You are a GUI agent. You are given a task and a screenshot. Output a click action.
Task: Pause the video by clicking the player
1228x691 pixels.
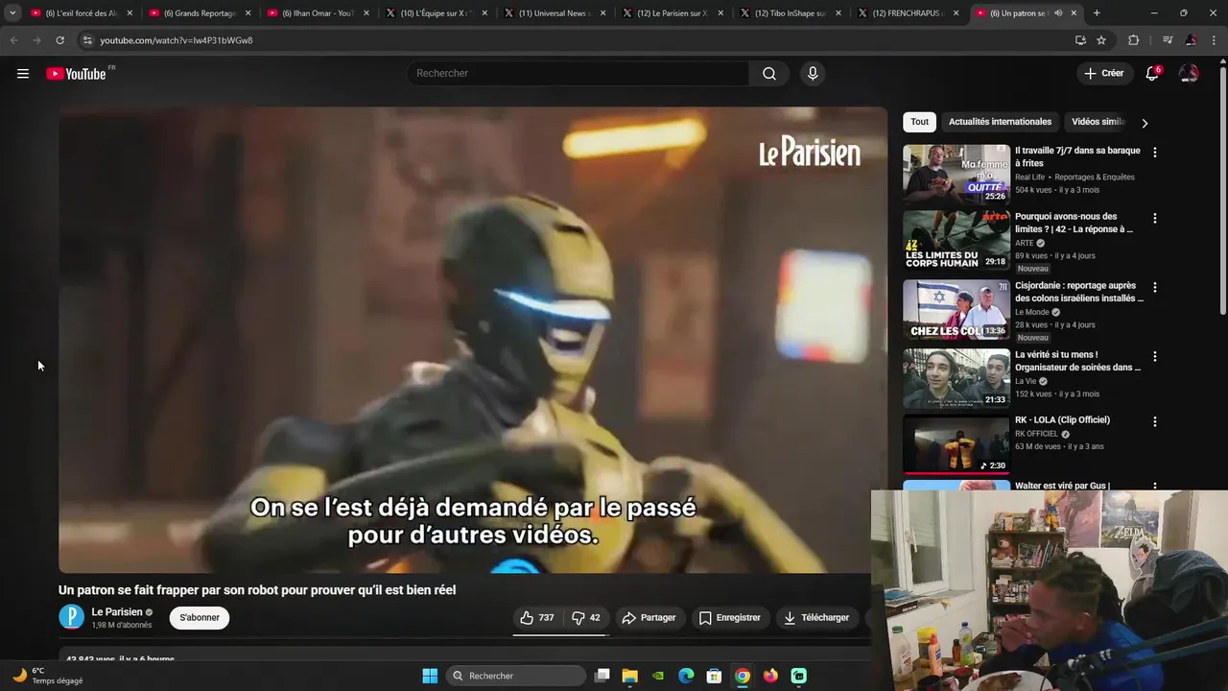(x=473, y=340)
